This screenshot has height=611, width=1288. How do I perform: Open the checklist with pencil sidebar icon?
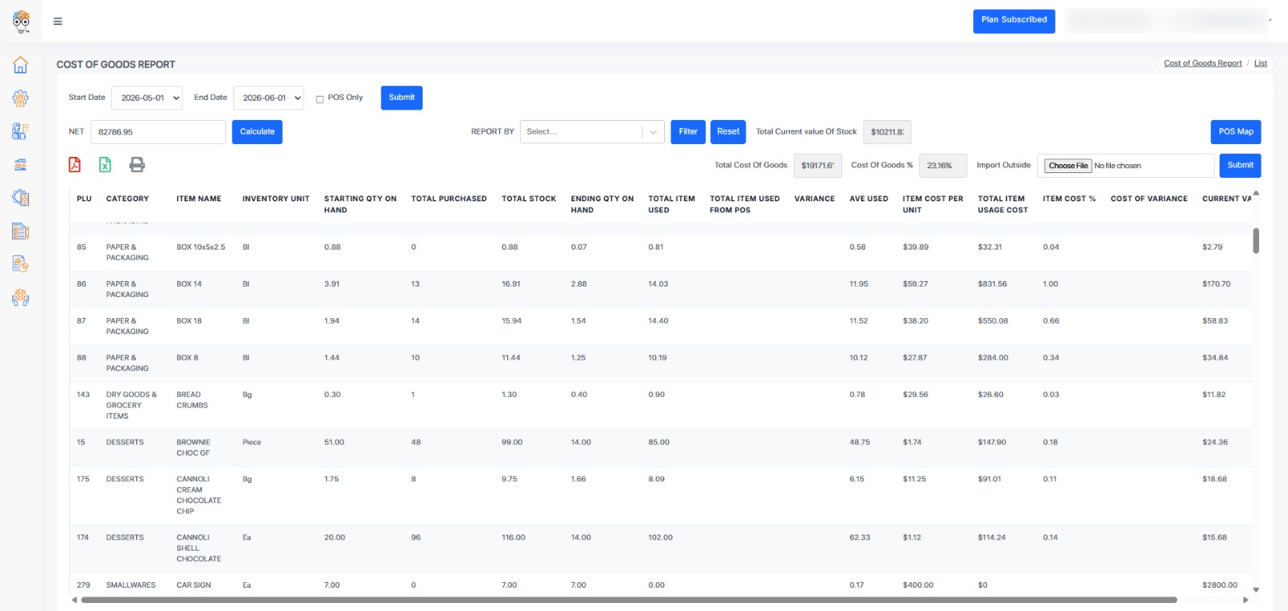[21, 231]
